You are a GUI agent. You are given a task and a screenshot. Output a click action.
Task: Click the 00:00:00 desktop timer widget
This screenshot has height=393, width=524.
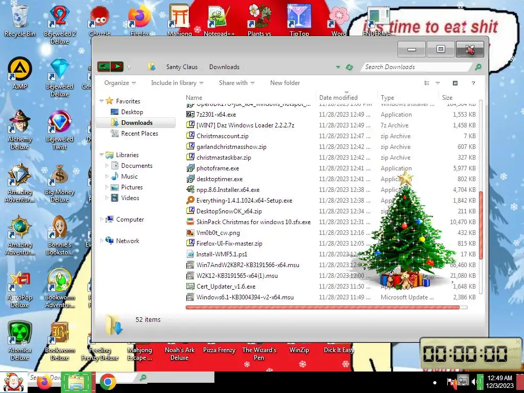tap(470, 354)
